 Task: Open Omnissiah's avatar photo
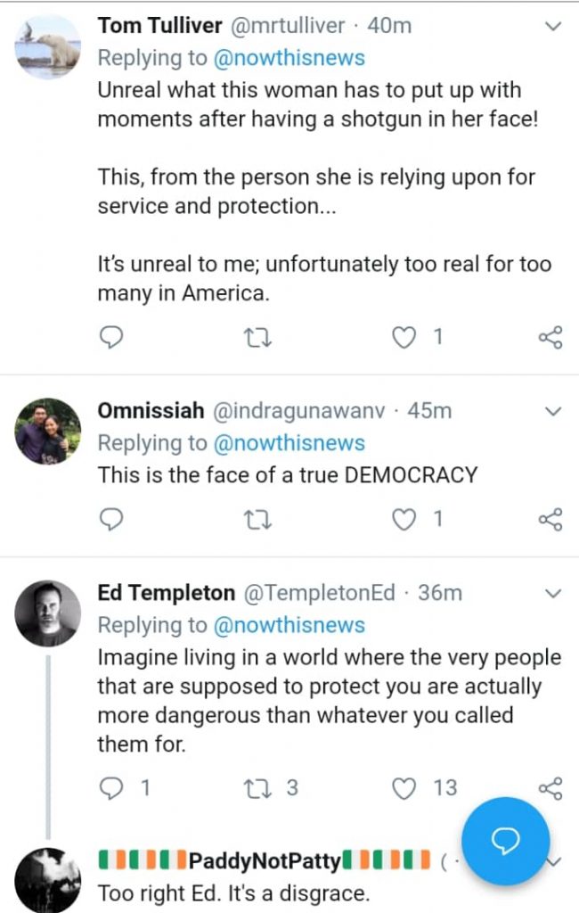tap(48, 432)
